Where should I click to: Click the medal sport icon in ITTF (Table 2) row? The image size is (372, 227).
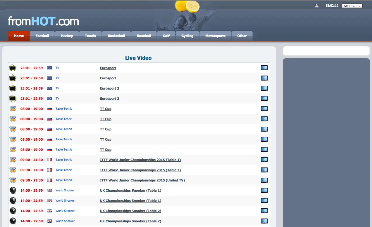coord(13,170)
